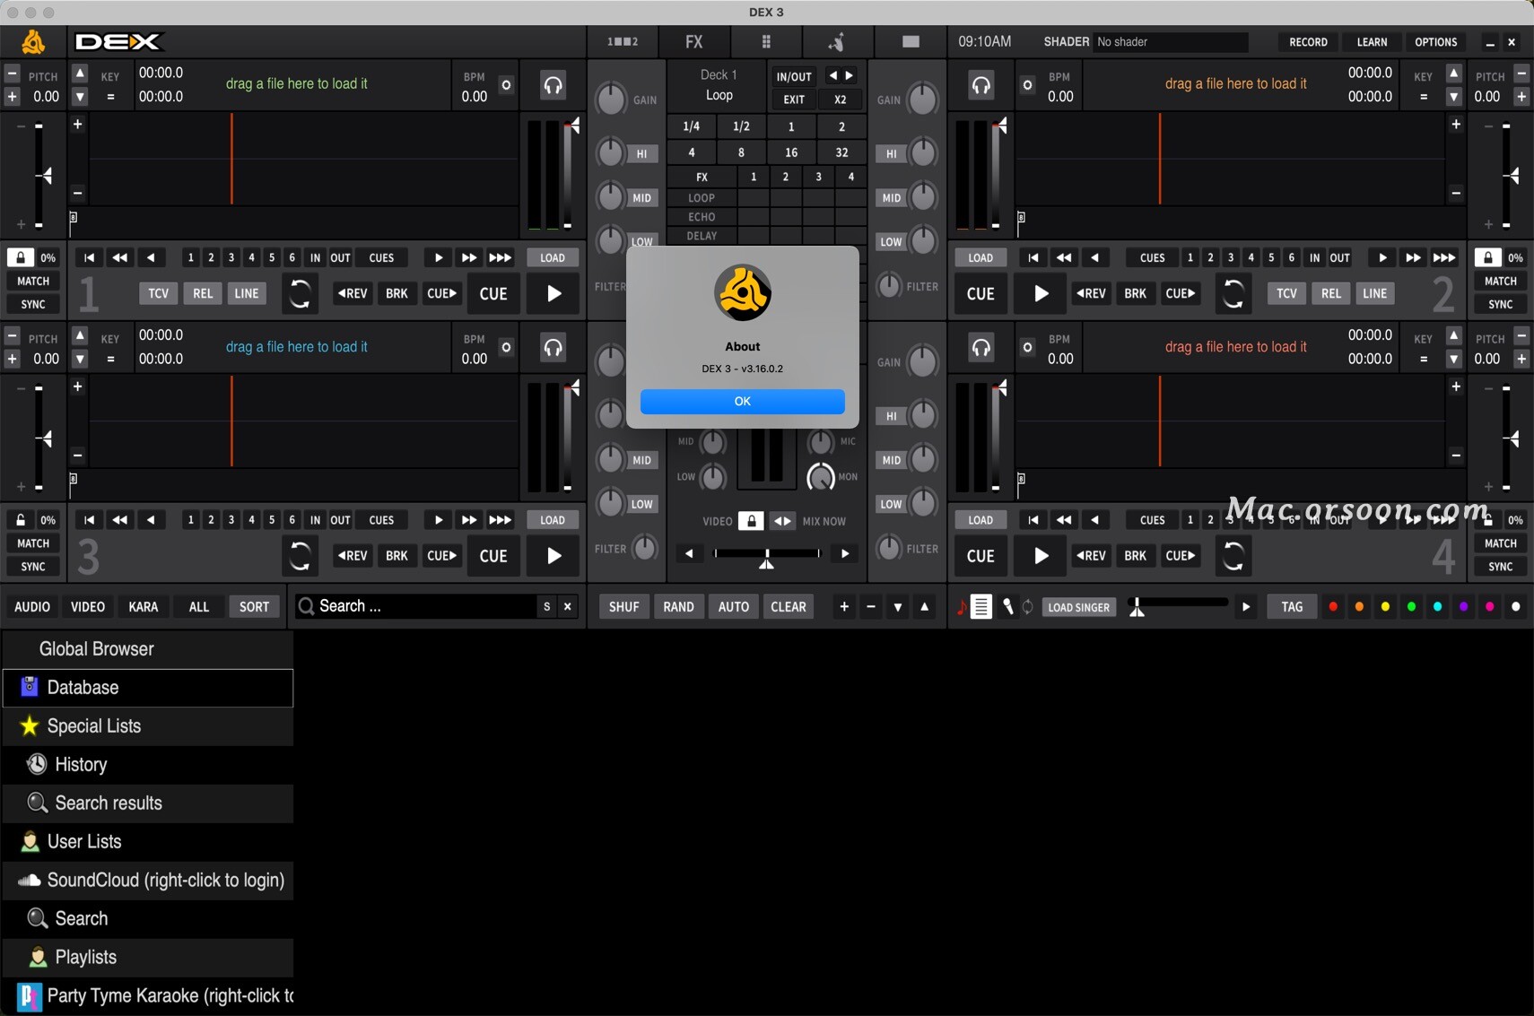The height and width of the screenshot is (1016, 1534).
Task: Jump to Deck 1 track start
Action: point(89,257)
